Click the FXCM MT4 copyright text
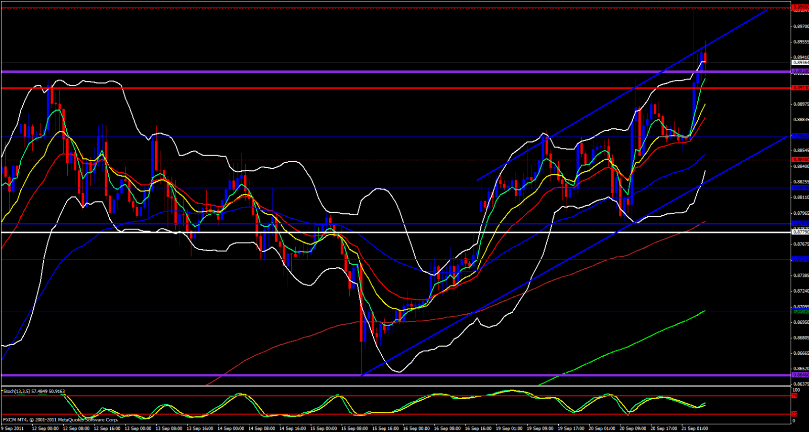 click(x=60, y=420)
